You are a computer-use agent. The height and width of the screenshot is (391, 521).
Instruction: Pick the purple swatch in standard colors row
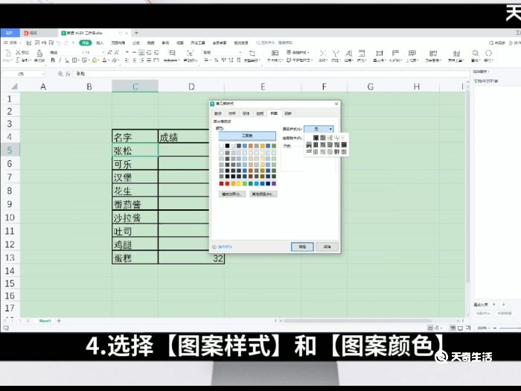[x=274, y=183]
